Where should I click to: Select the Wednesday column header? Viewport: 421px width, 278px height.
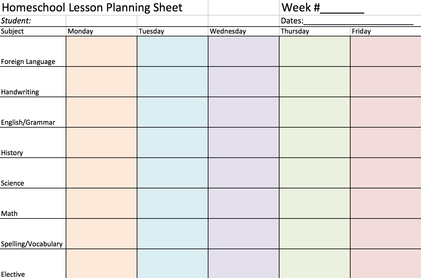pyautogui.click(x=228, y=31)
